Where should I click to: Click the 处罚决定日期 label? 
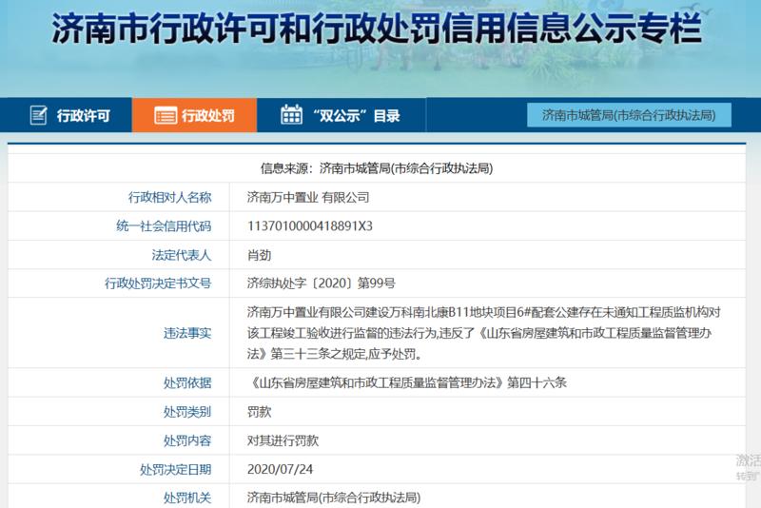pos(176,469)
